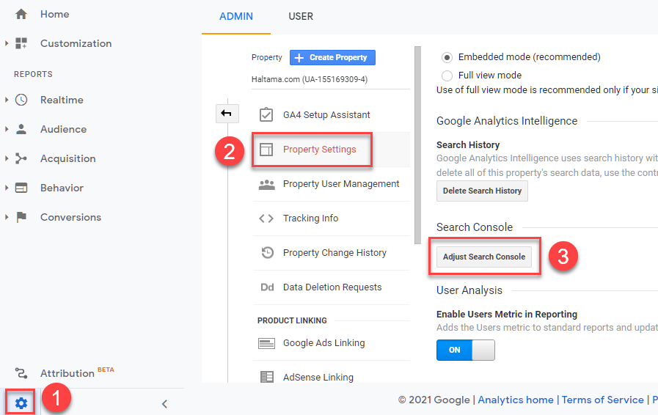The height and width of the screenshot is (415, 658).
Task: Open Property User Management
Action: (x=341, y=184)
